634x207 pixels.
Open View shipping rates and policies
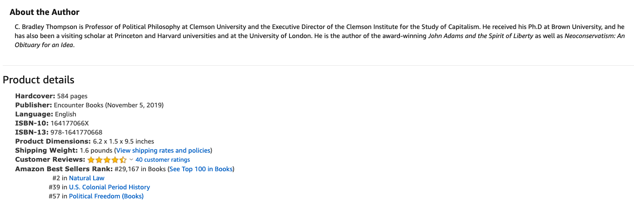tap(164, 150)
